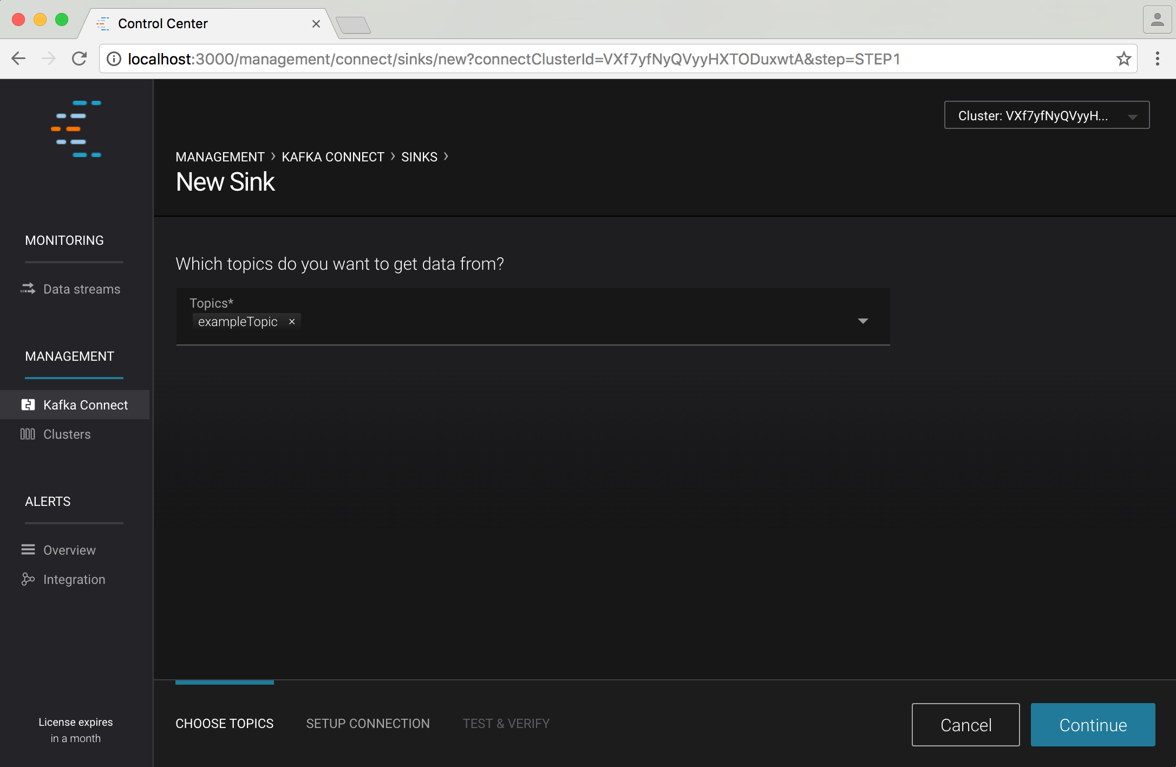Click the Confluent logo in the sidebar

click(x=76, y=129)
